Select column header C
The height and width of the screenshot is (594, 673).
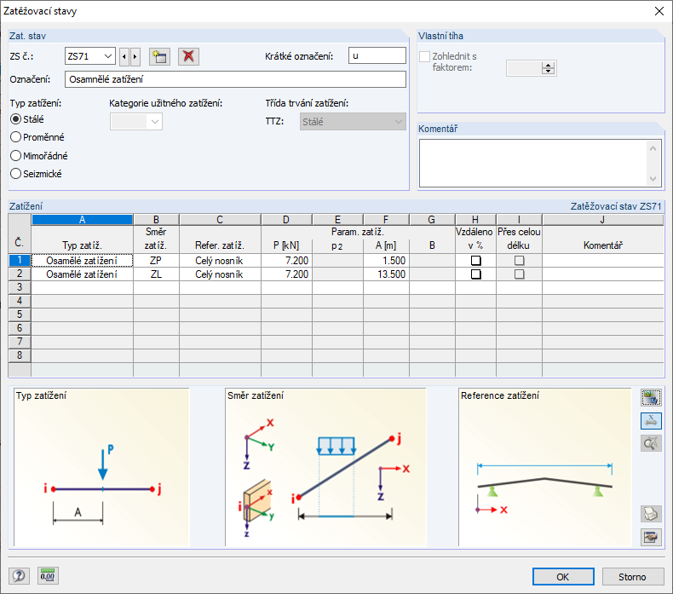pos(220,220)
